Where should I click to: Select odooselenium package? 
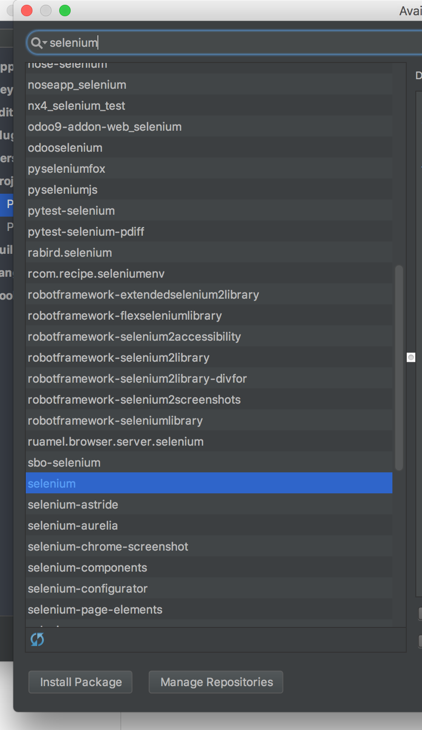point(209,148)
